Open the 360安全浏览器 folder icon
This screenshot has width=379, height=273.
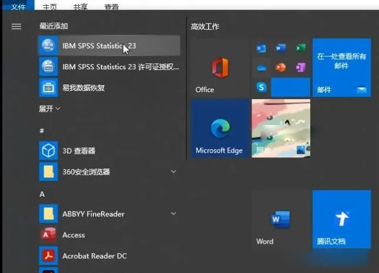tap(48, 171)
